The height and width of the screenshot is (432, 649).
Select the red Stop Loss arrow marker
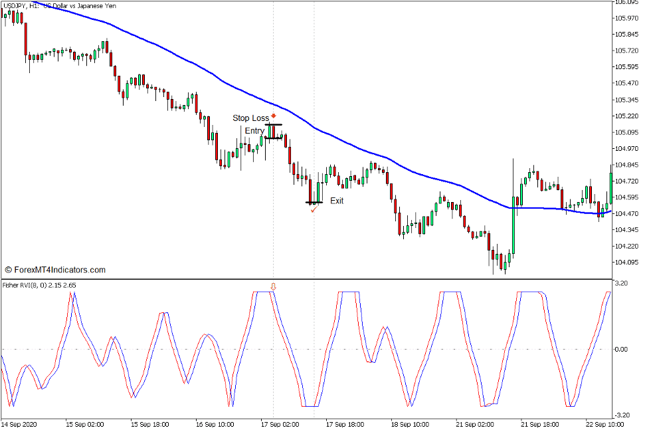pyautogui.click(x=274, y=117)
